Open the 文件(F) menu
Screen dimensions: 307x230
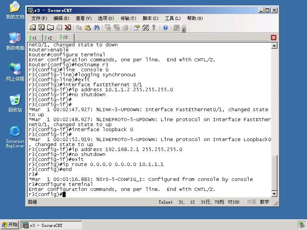[39, 18]
